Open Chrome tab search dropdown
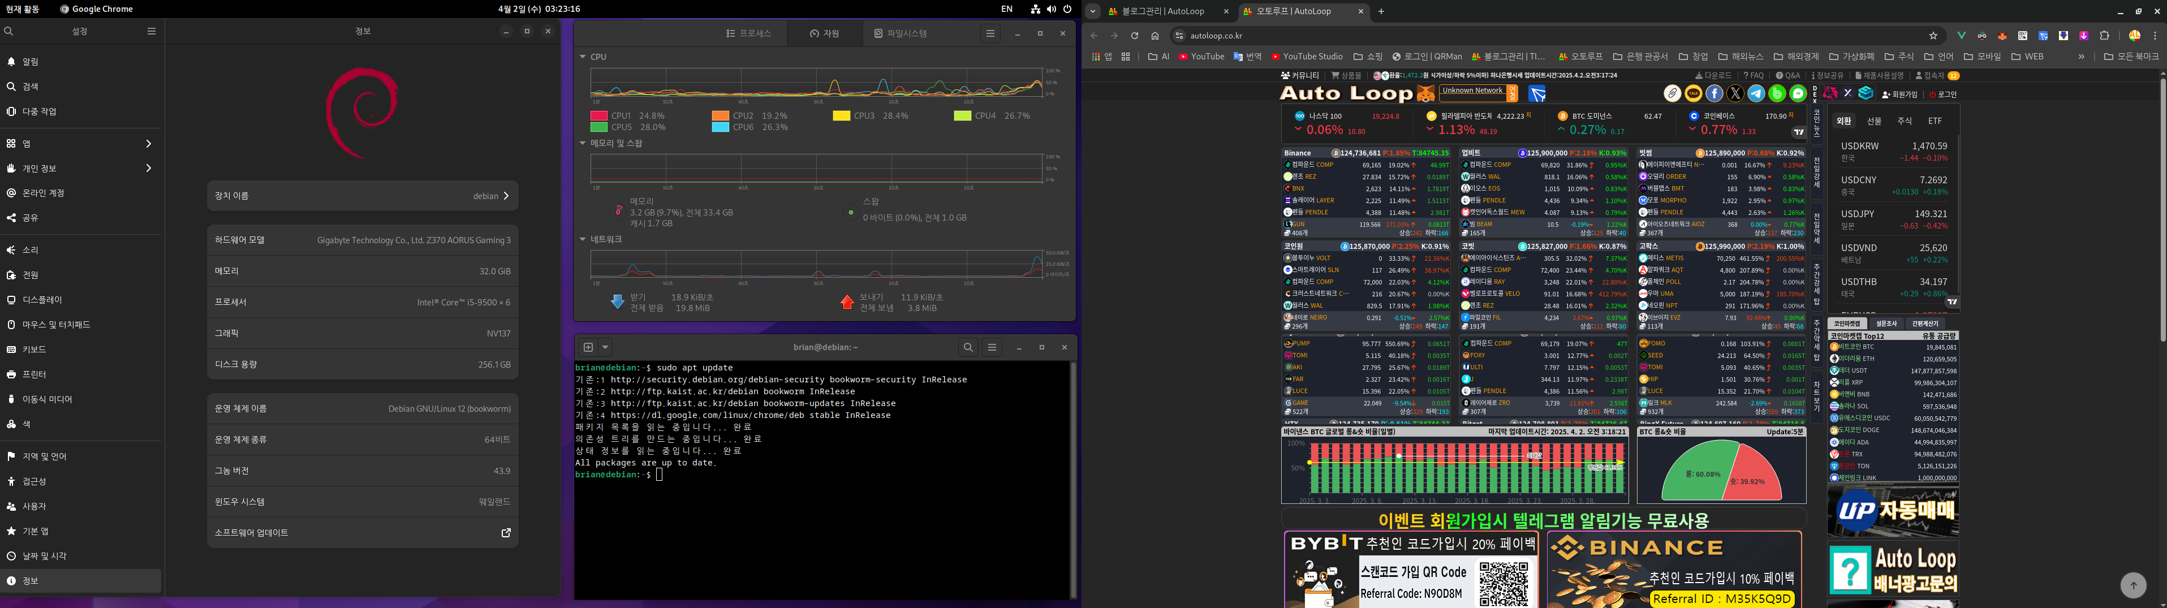The height and width of the screenshot is (608, 2167). pyautogui.click(x=1093, y=11)
